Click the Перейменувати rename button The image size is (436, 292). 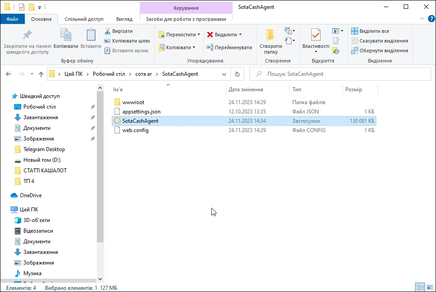pyautogui.click(x=229, y=47)
